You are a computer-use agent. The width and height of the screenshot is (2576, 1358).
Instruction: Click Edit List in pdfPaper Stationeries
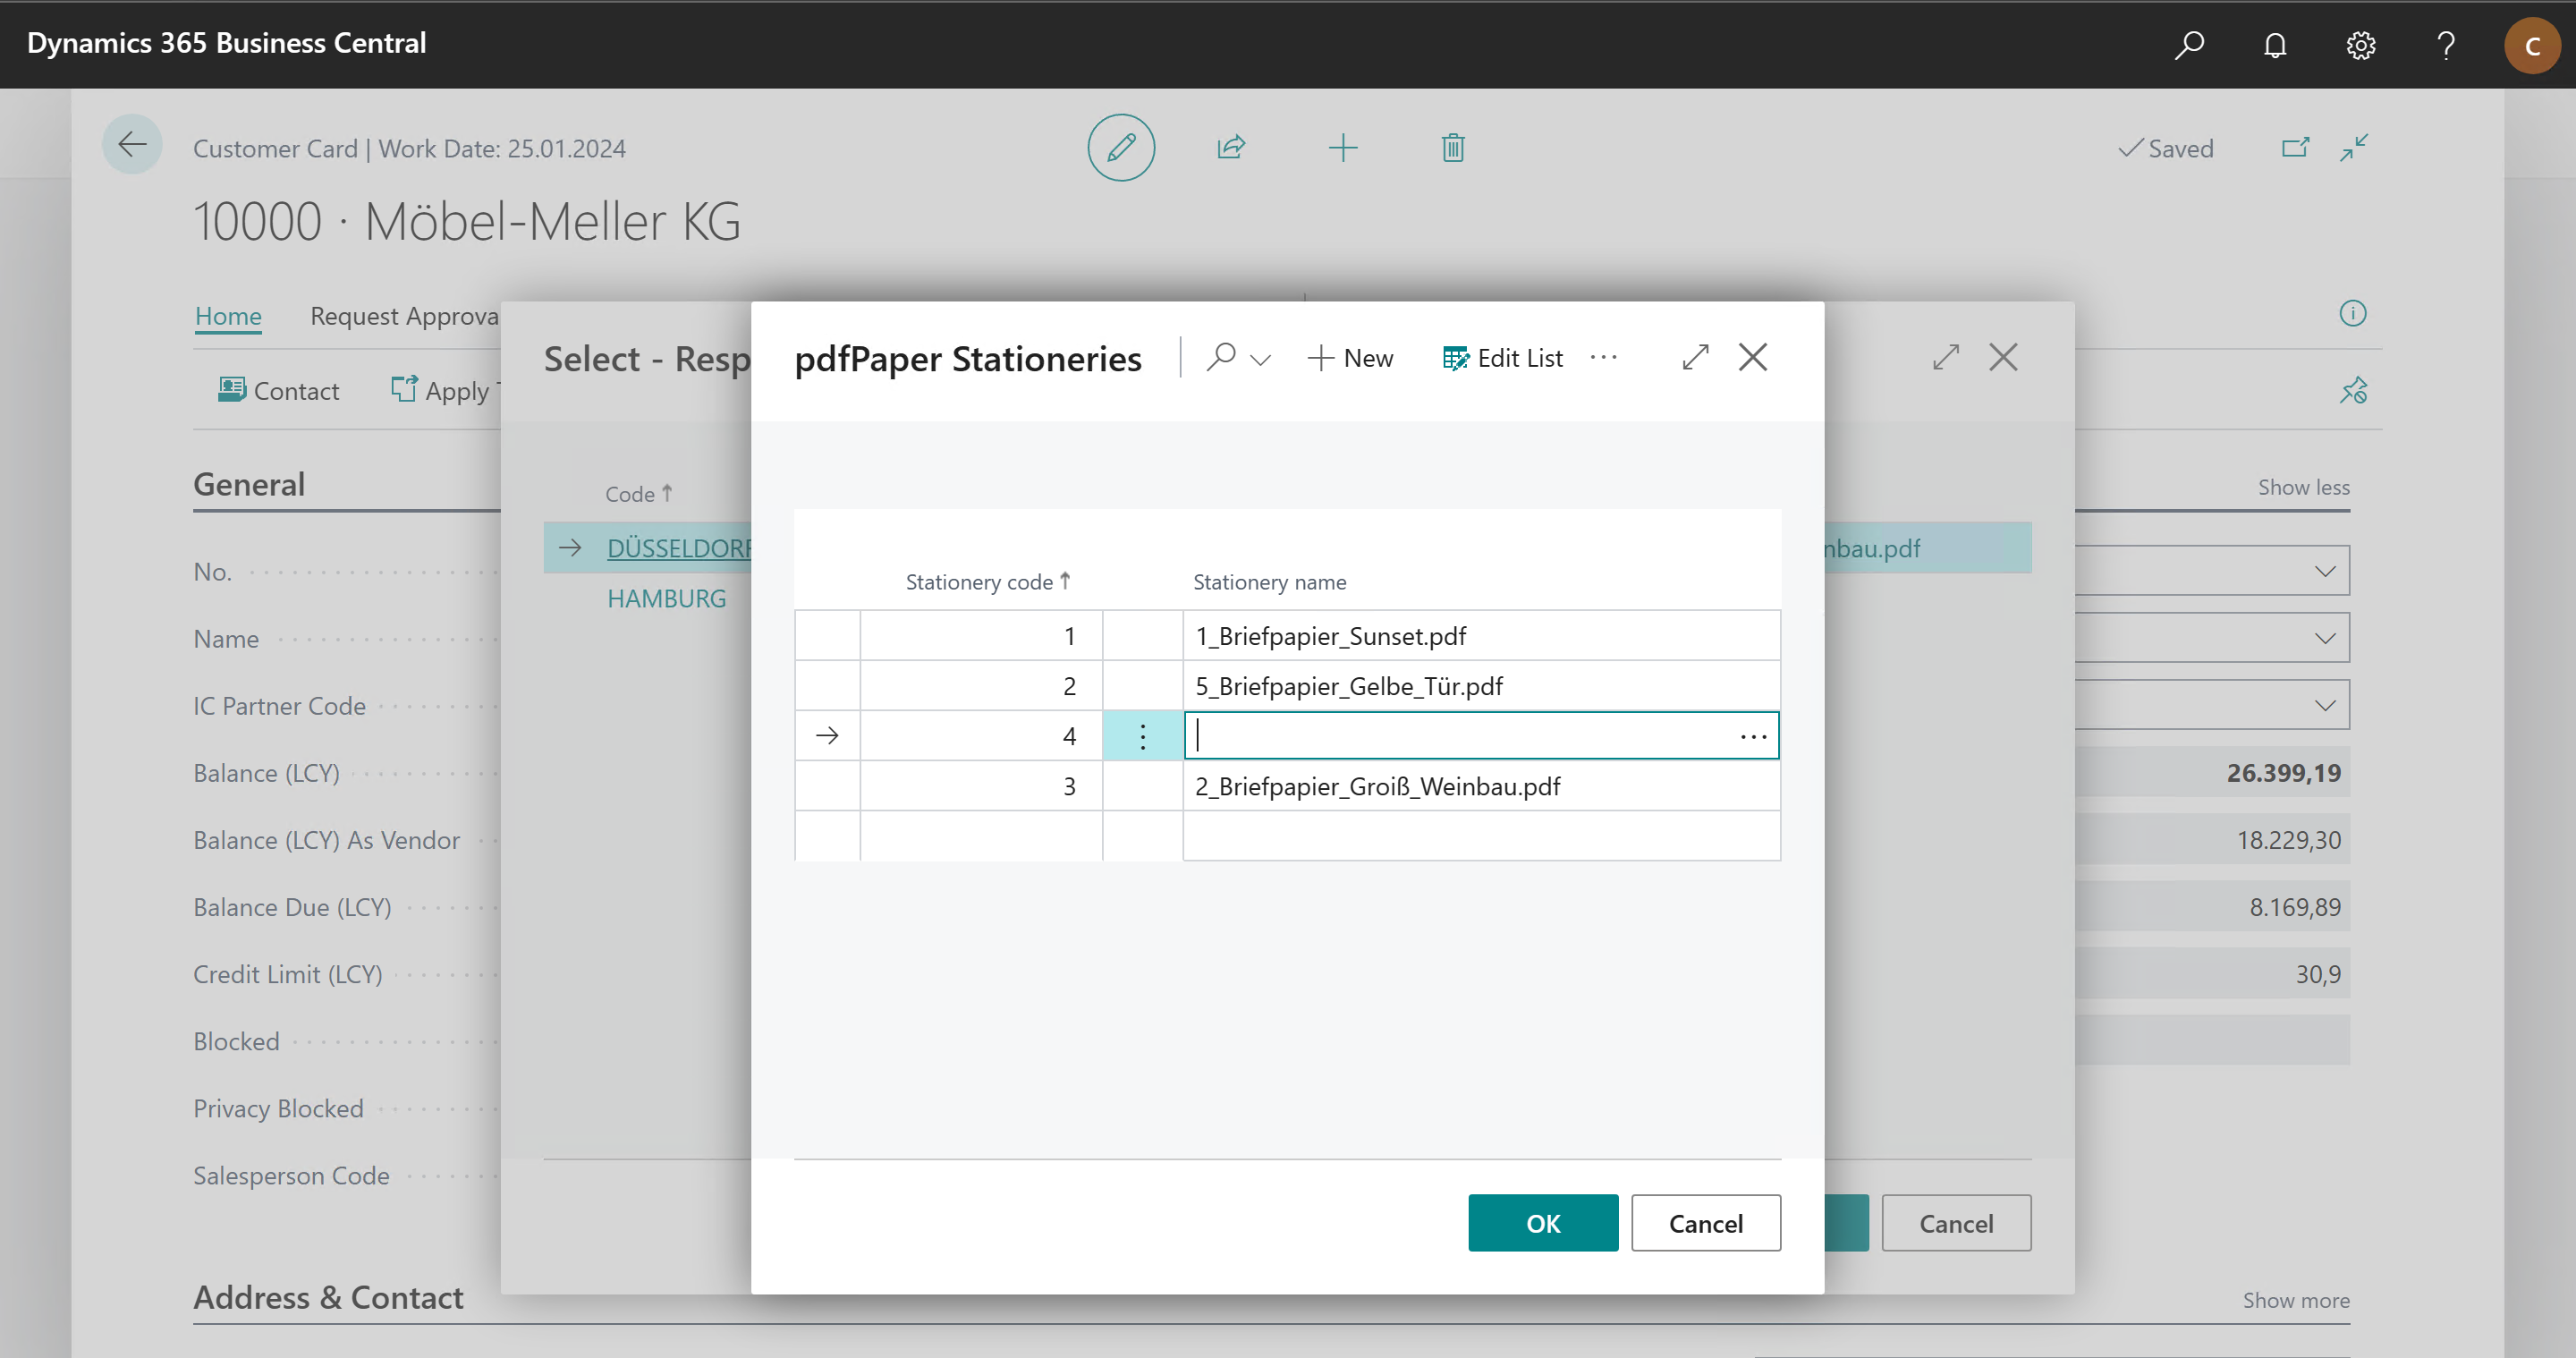point(1502,358)
